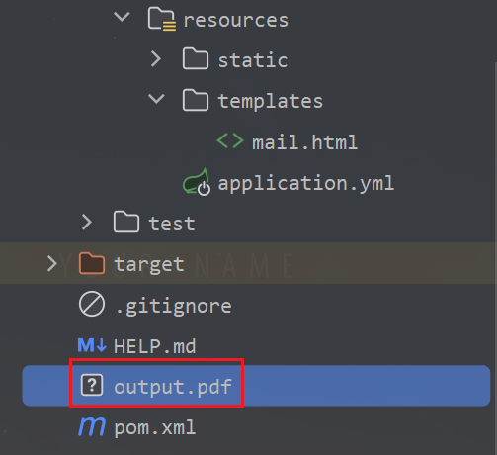Collapse the templates folder chevron
The image size is (497, 455).
(156, 98)
